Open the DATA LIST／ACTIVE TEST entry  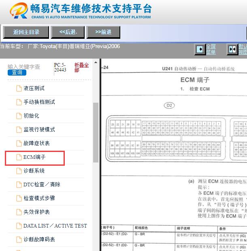(55, 226)
